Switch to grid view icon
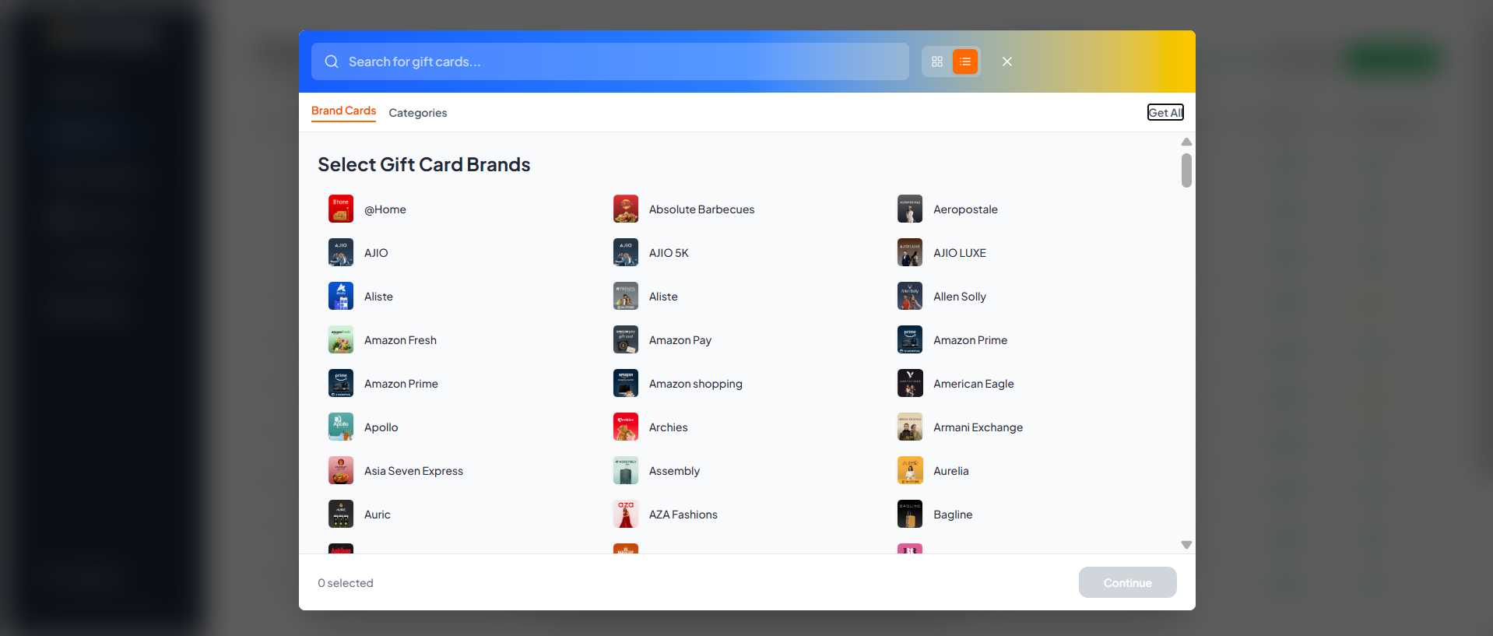Screen dimensions: 1493x636 pos(937,61)
